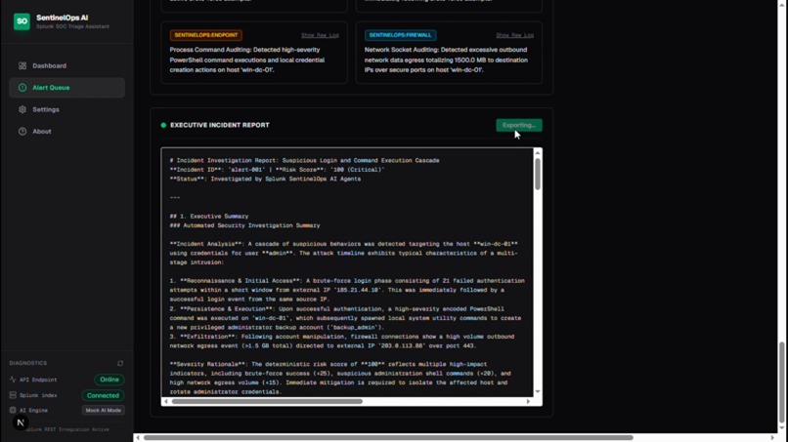The width and height of the screenshot is (788, 442).
Task: Click the '# Incident Investigation Report' title line
Action: coord(305,161)
